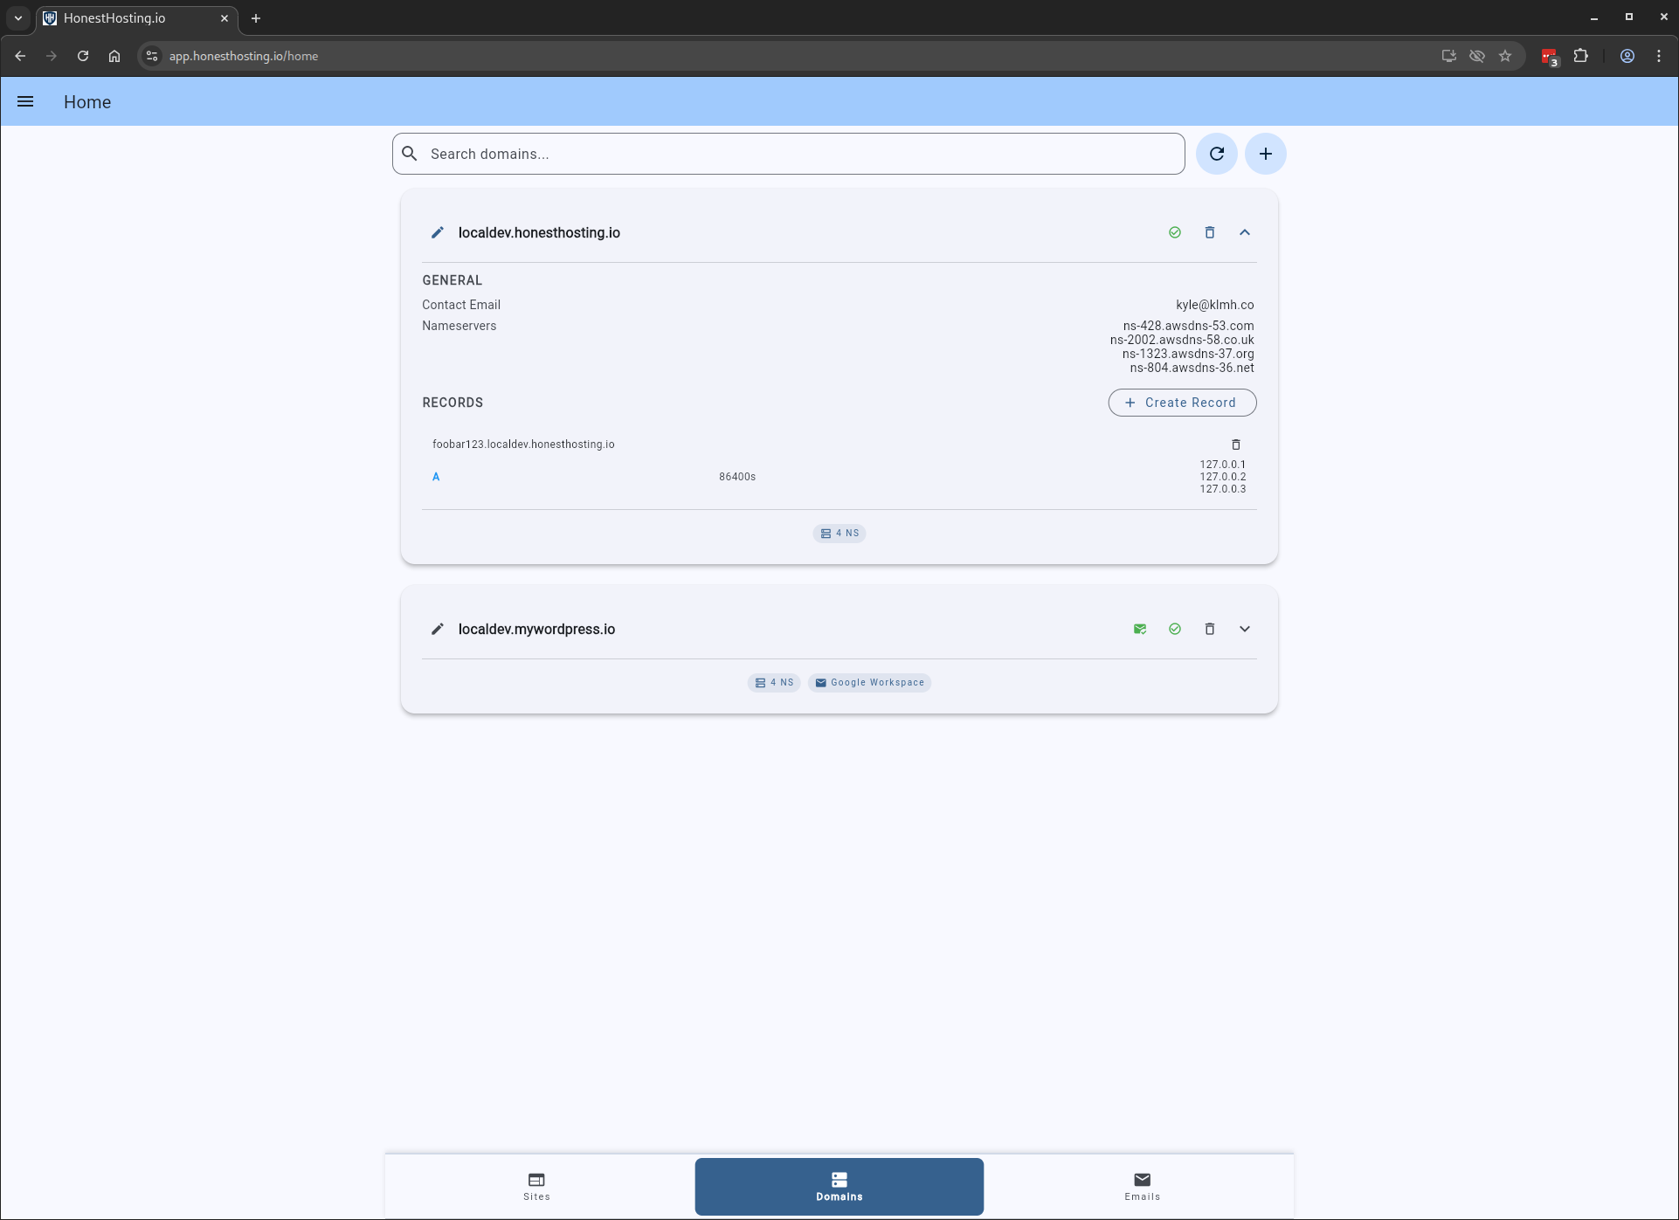Collapse the localdev.honesthosting.io domain card
Image resolution: width=1679 pixels, height=1220 pixels.
click(1244, 232)
